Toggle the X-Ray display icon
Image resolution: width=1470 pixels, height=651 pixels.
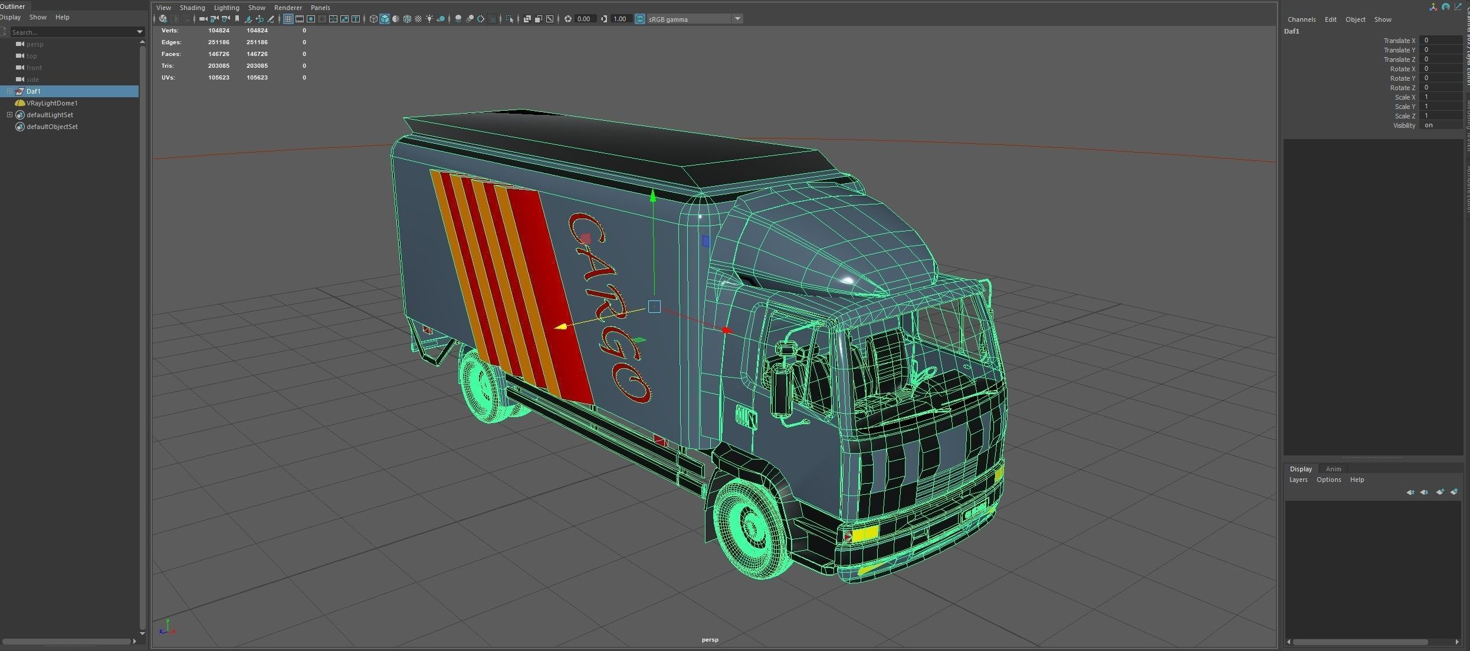tap(527, 19)
